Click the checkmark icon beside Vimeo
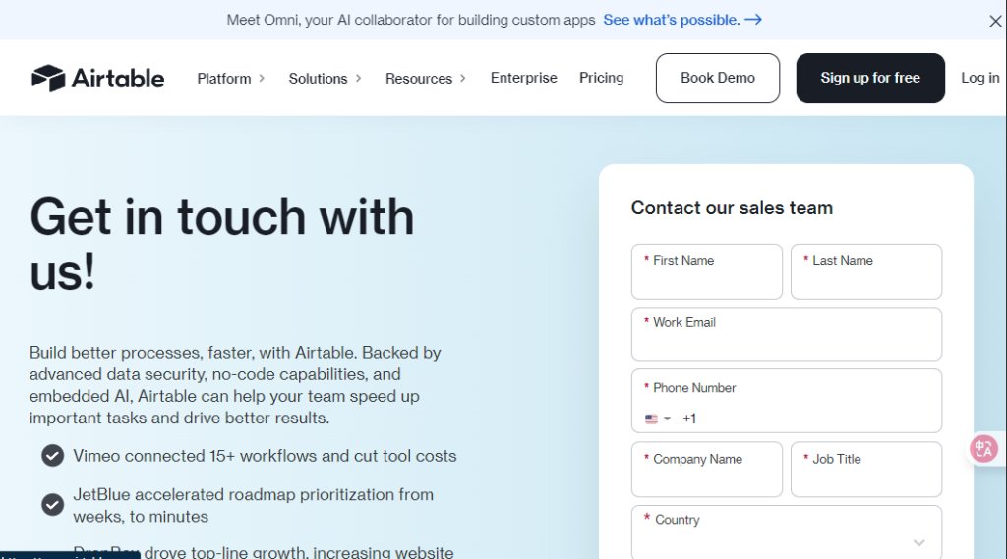Image resolution: width=1007 pixels, height=559 pixels. (x=53, y=456)
